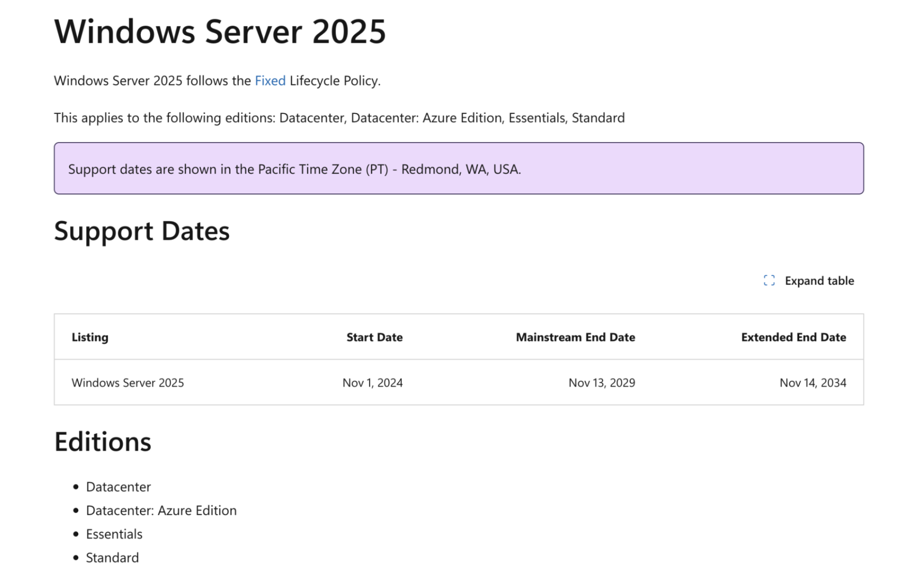Screen dimensions: 918x582
Task: Click the Editions heading
Action: 103,442
